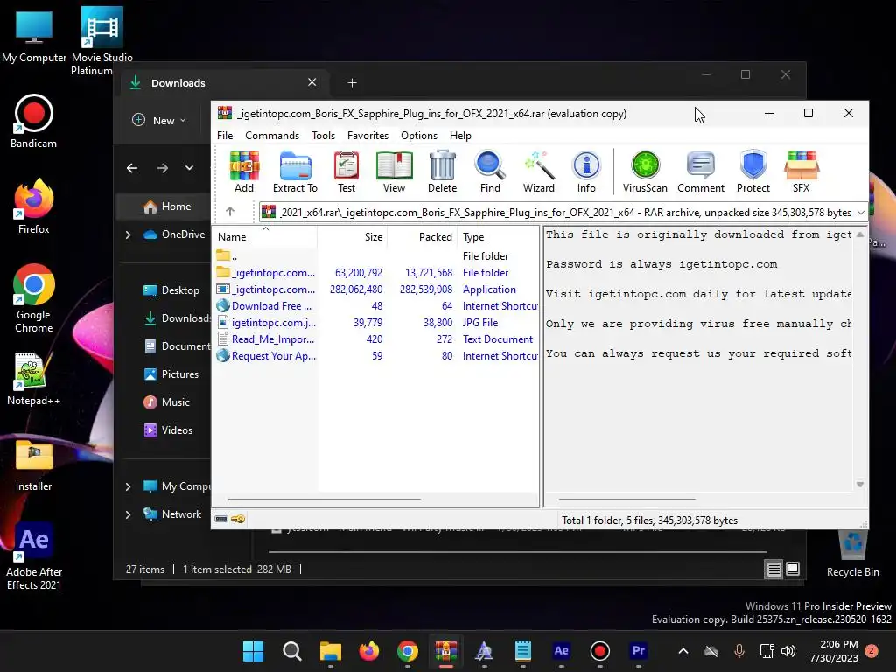The height and width of the screenshot is (672, 896).
Task: Create SFX archive icon
Action: click(x=801, y=171)
